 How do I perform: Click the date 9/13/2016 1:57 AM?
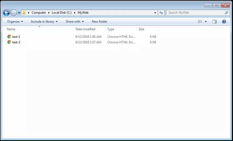(88, 42)
